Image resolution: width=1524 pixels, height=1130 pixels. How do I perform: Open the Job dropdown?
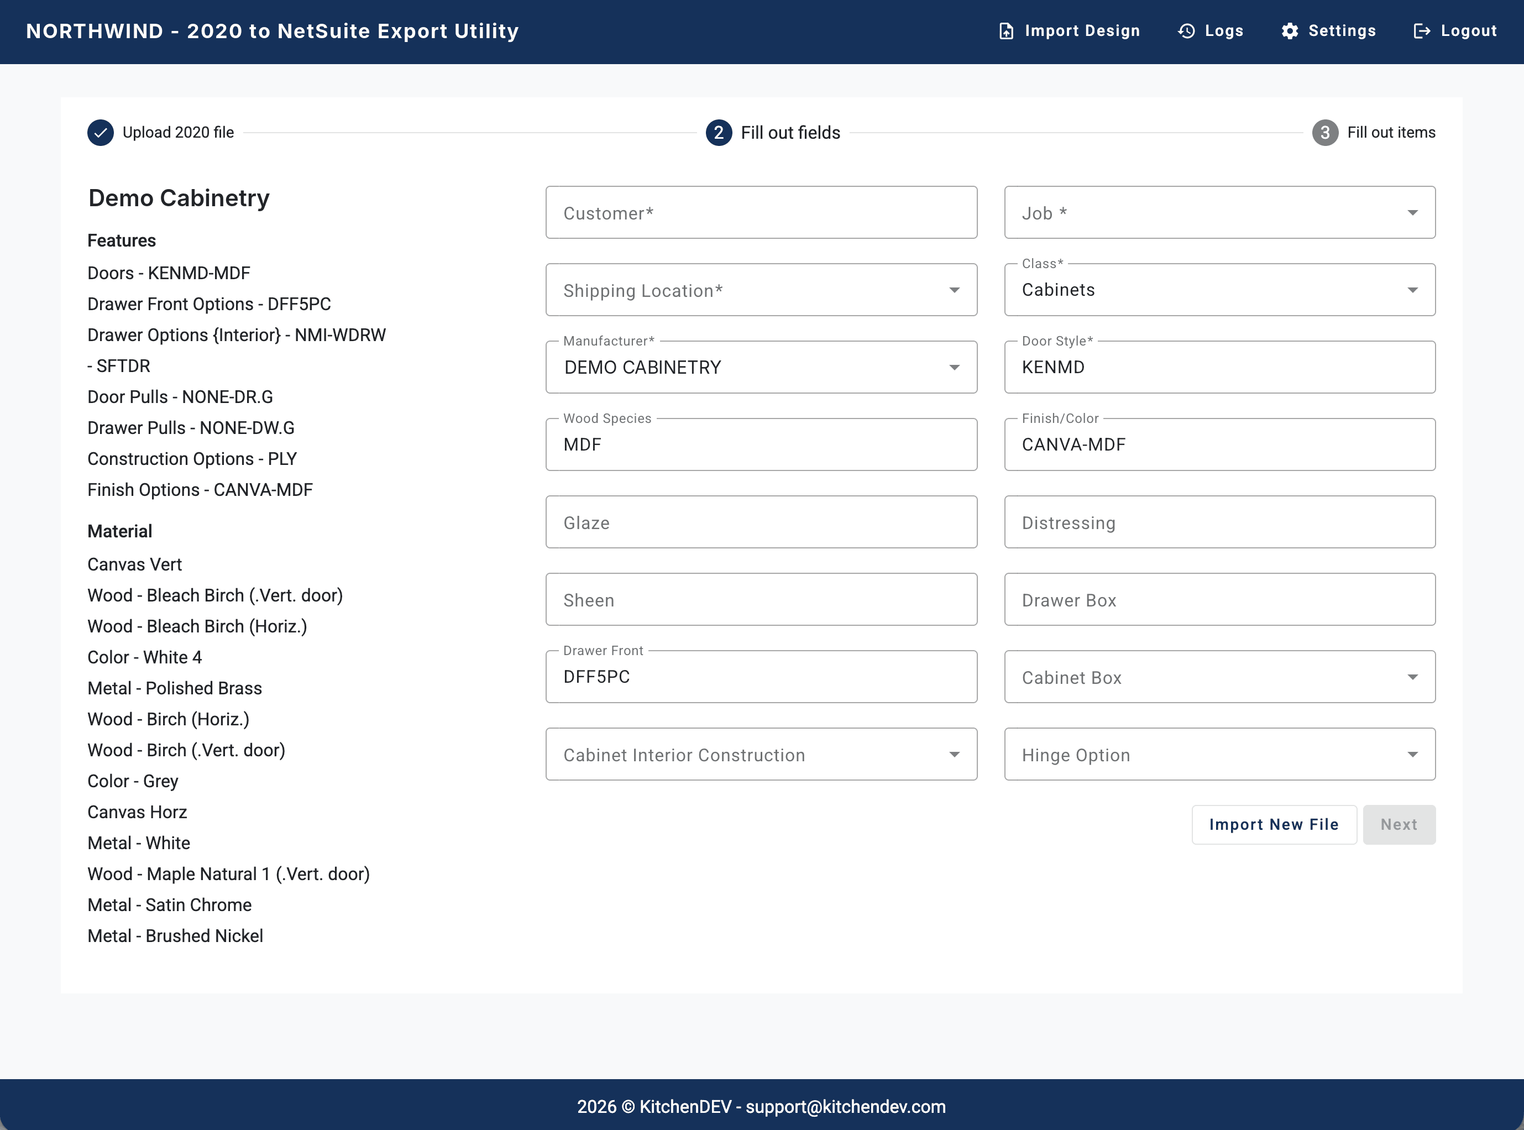1219,213
